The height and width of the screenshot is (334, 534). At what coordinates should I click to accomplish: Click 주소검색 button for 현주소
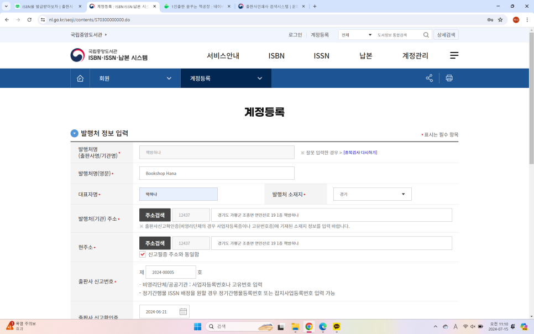tap(155, 243)
